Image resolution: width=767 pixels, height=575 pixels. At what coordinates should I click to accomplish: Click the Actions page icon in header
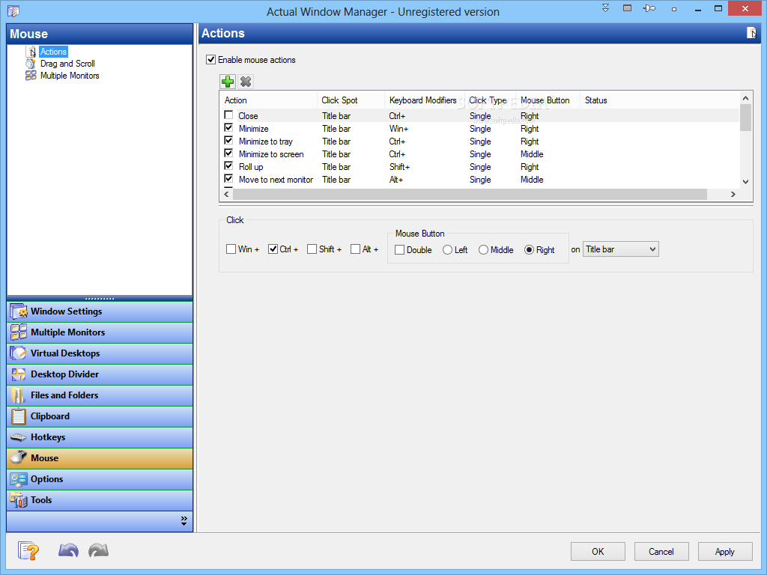751,33
